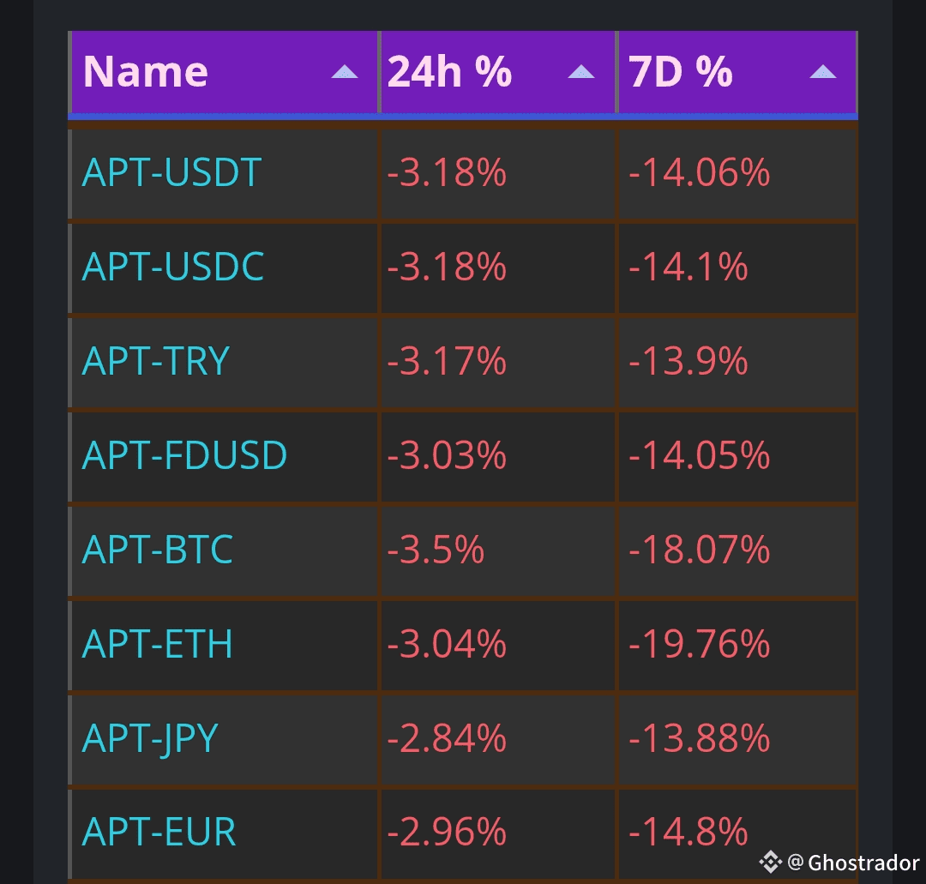The image size is (926, 884).
Task: Click the APT-JPY pair name
Action: point(151,738)
